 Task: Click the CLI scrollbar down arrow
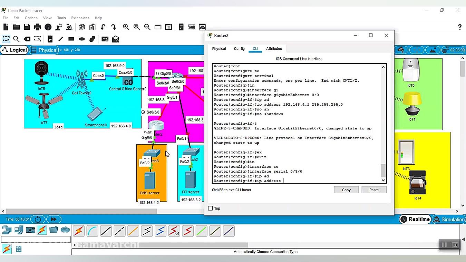[383, 180]
